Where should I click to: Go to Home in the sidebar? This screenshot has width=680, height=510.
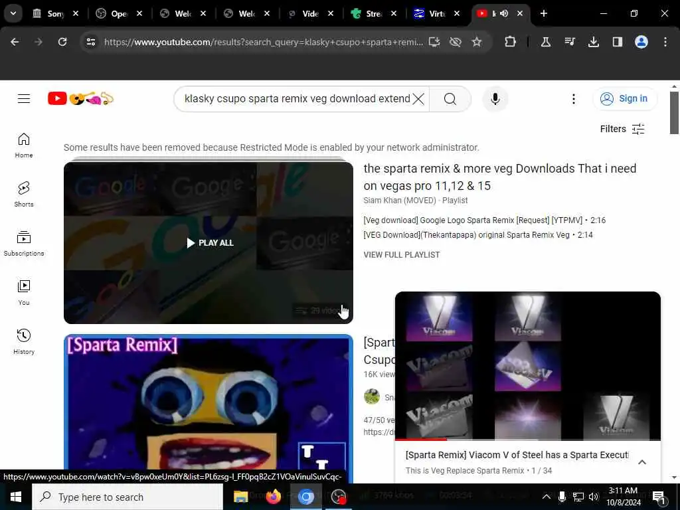coord(24,145)
